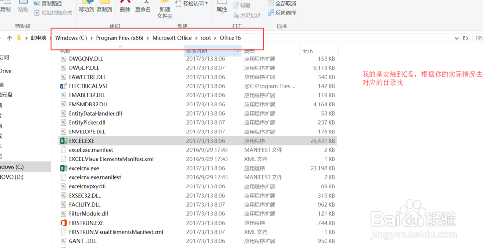Click the GANTT.DLL file icon

(63, 241)
